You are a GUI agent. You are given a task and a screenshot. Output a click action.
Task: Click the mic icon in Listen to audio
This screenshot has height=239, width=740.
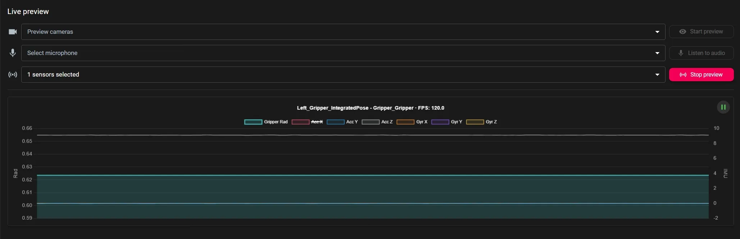(681, 53)
